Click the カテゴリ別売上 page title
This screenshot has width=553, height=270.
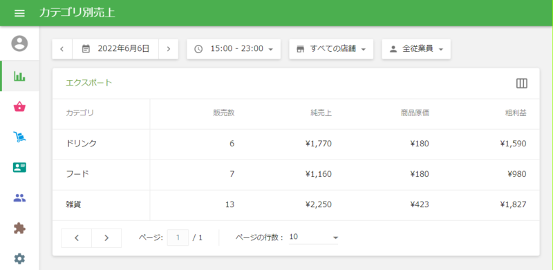coord(77,13)
